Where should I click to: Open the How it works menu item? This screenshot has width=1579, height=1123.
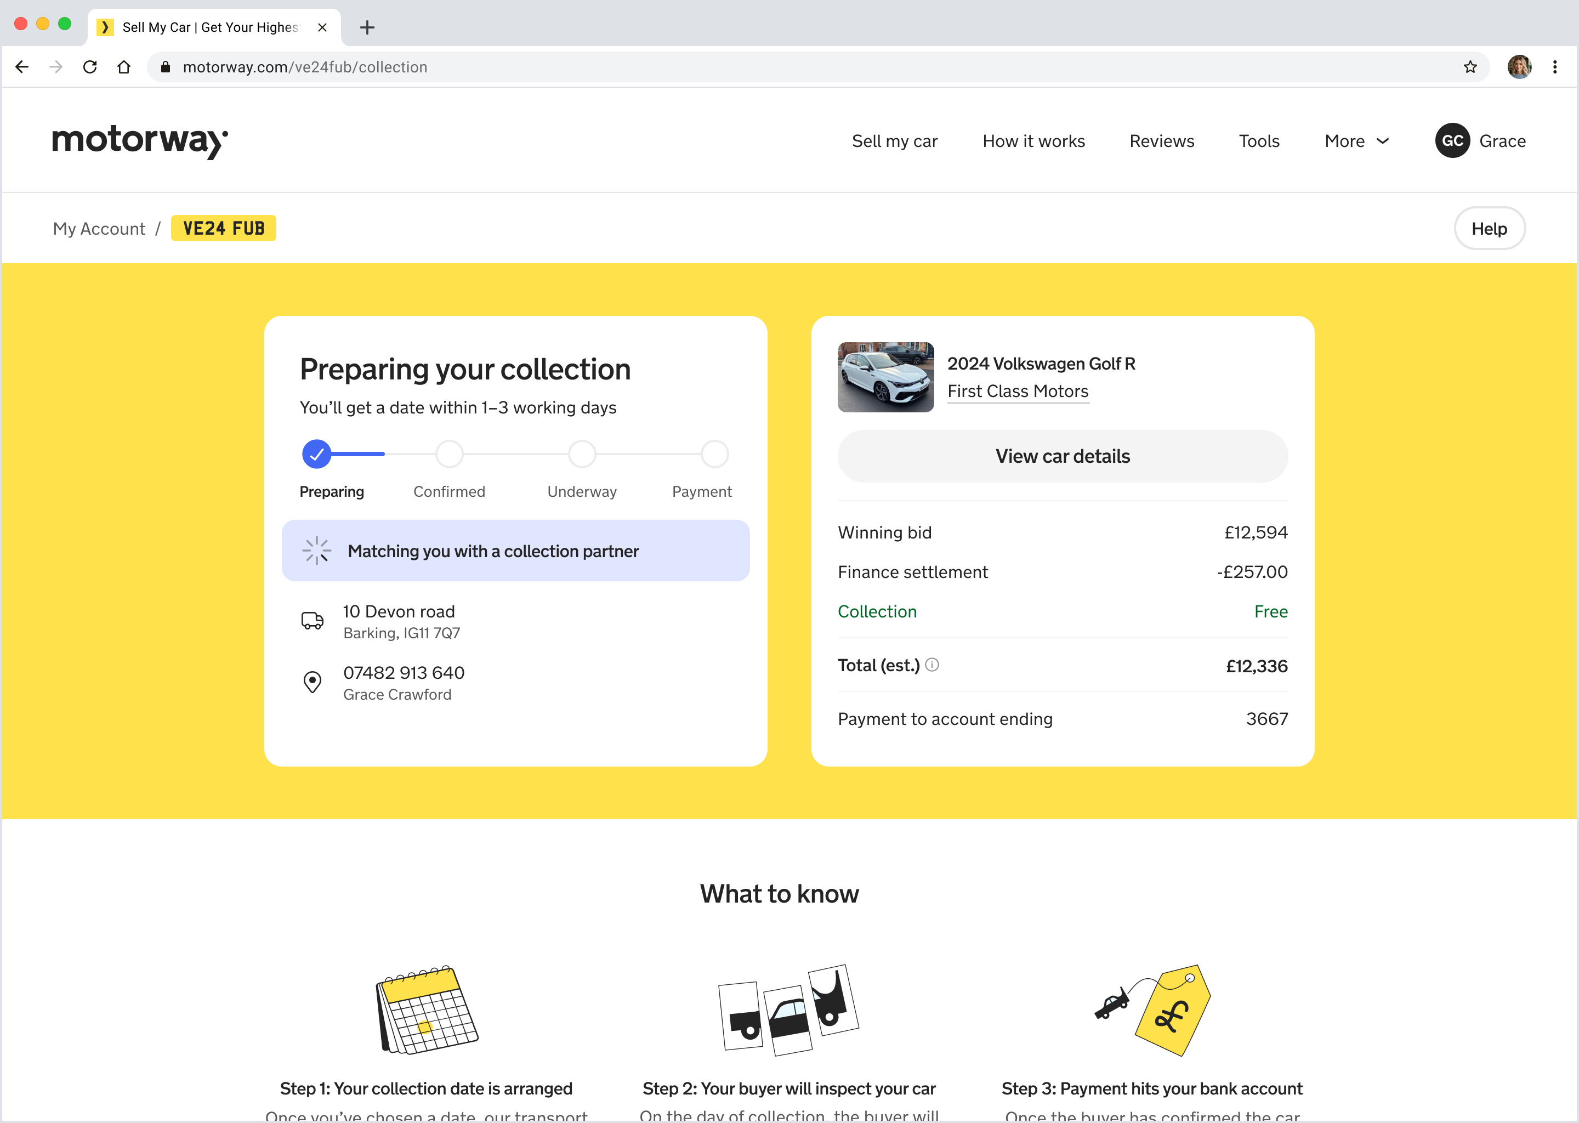(x=1033, y=141)
